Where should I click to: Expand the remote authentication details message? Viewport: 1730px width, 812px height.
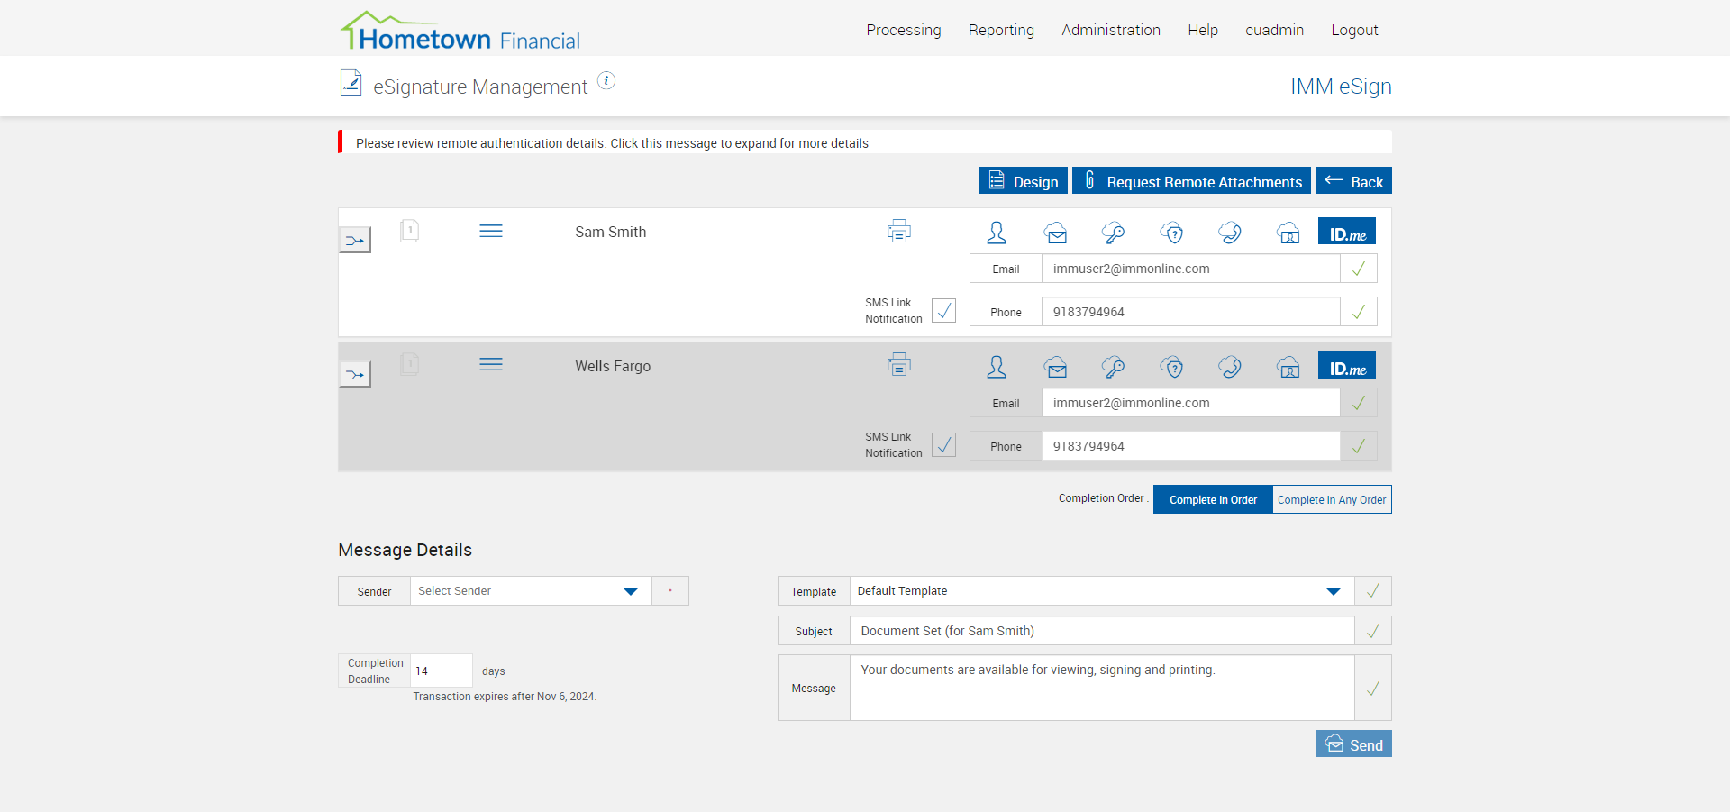tap(612, 143)
